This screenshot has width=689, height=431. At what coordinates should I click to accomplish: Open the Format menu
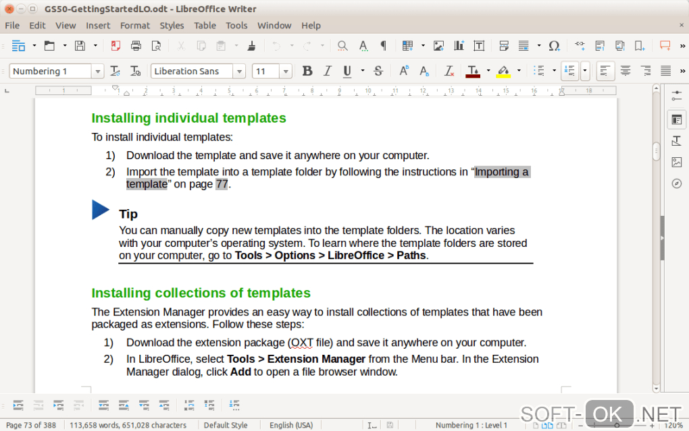(135, 26)
